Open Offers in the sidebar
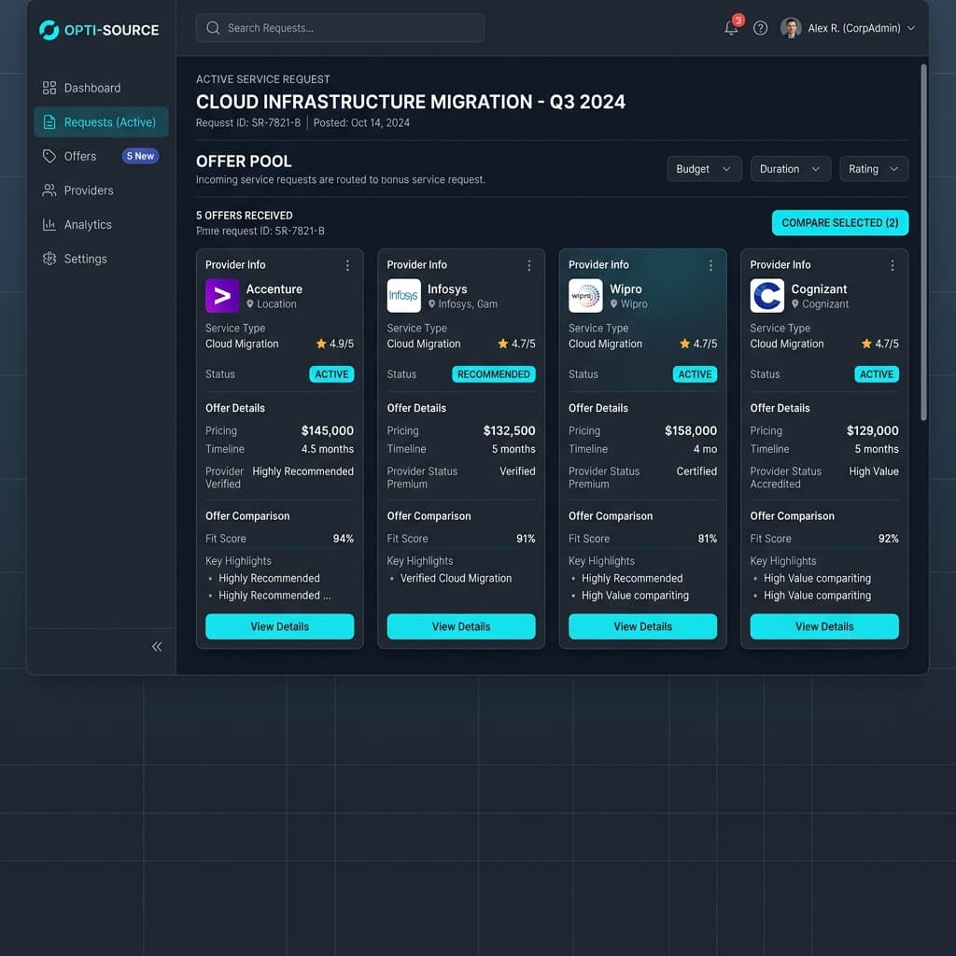The height and width of the screenshot is (956, 956). (101, 156)
